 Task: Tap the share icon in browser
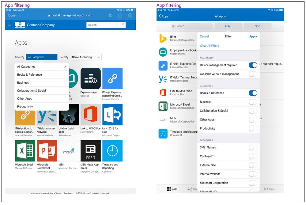[x=120, y=15]
